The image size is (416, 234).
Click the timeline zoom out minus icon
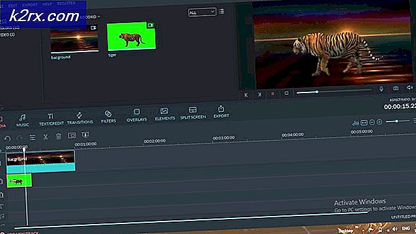pyautogui.click(x=372, y=122)
